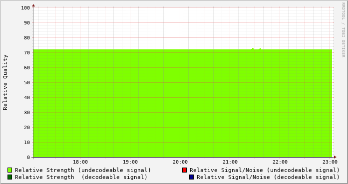Click the 20:00 time axis label

[180, 162]
